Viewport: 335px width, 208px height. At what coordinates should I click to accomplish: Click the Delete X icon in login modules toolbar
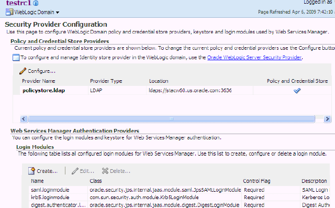105,171
